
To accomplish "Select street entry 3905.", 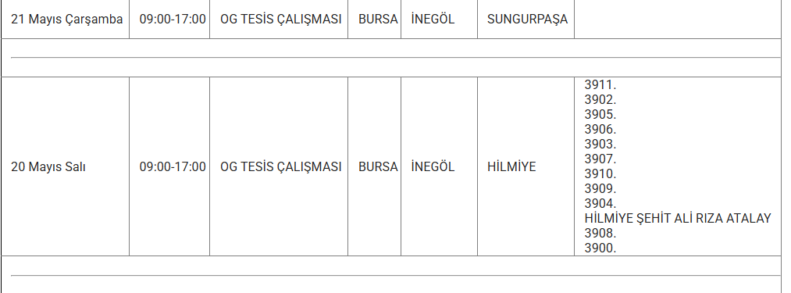I will click(x=600, y=114).
